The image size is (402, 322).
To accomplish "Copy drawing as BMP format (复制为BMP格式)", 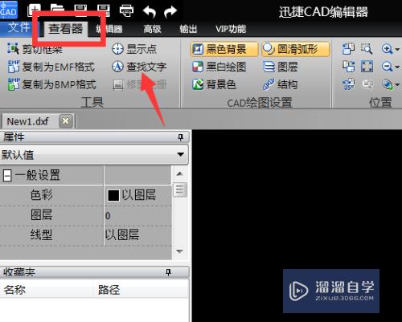I will point(51,84).
